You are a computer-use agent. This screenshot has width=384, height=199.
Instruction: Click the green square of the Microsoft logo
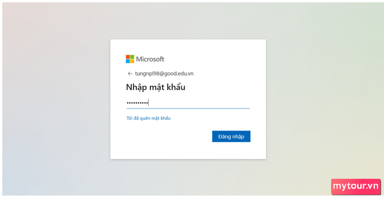(132, 57)
